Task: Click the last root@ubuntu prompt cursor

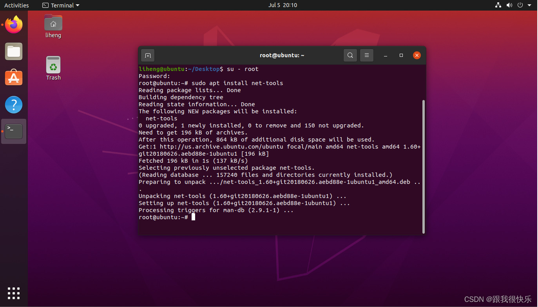Action: (x=193, y=217)
